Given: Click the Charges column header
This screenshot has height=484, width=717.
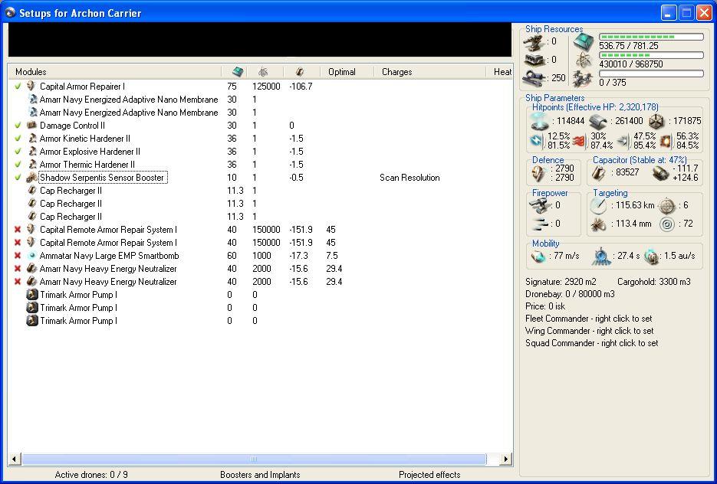Looking at the screenshot, I should coord(397,72).
